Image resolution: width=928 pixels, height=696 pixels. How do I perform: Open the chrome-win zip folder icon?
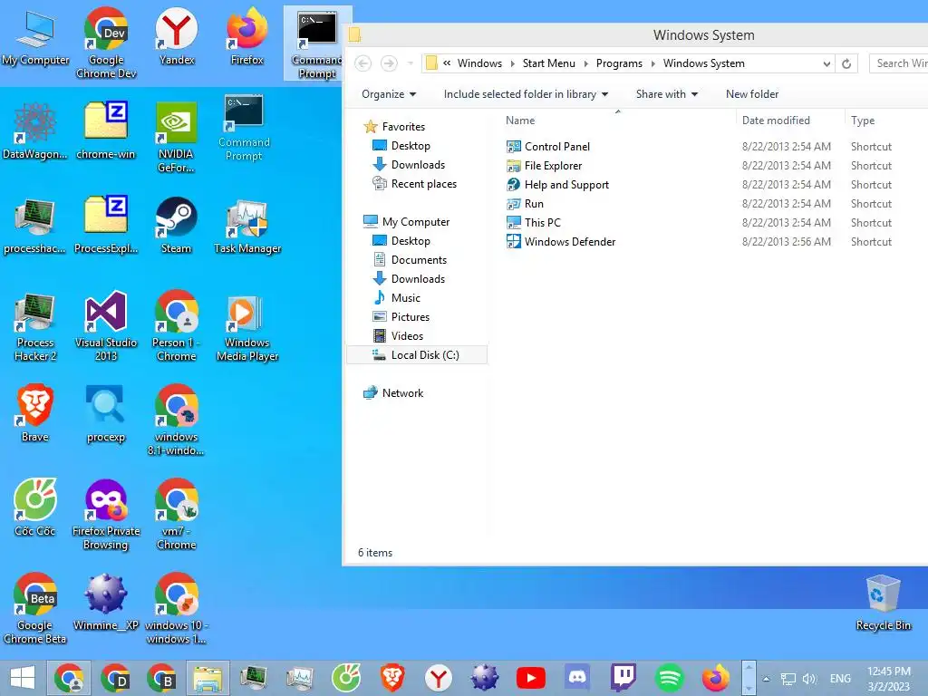(106, 130)
